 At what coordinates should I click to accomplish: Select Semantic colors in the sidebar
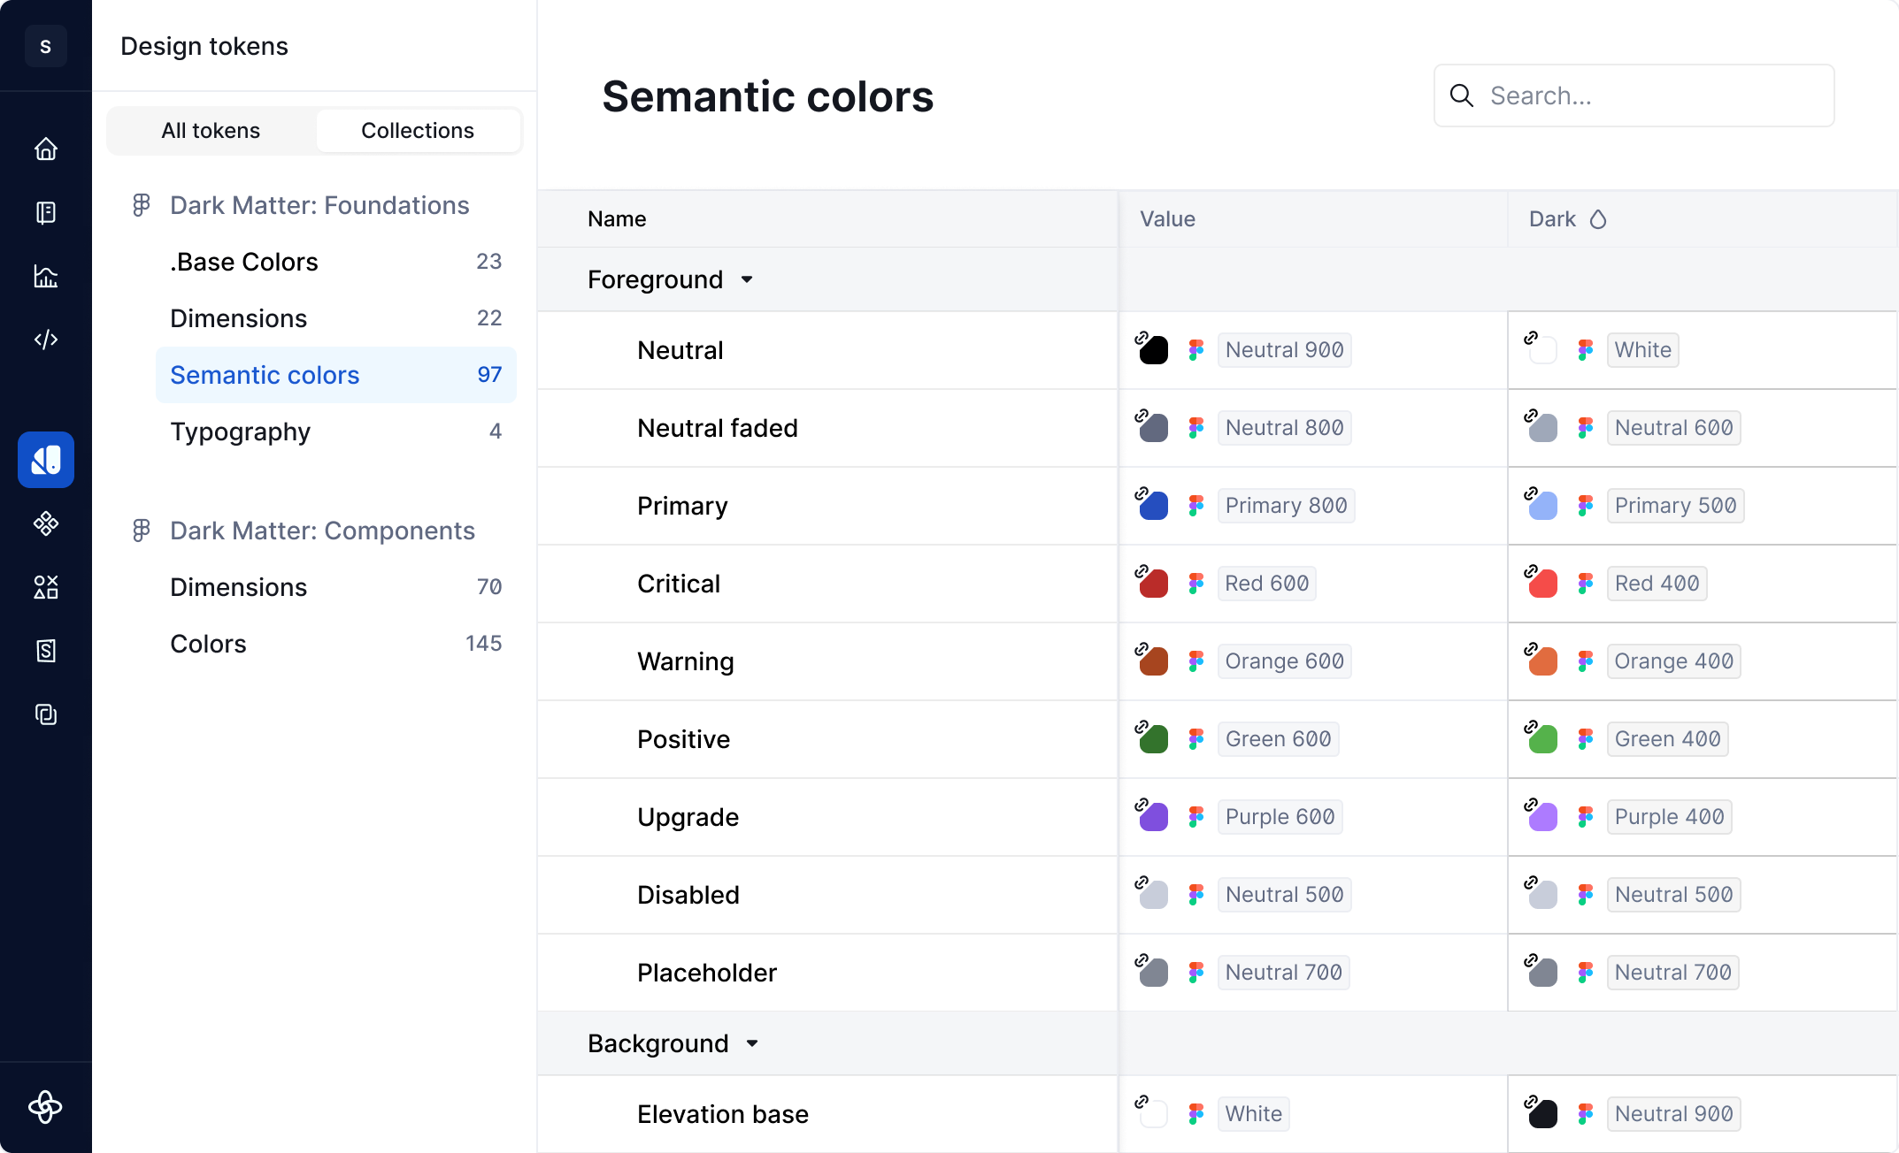click(264, 375)
